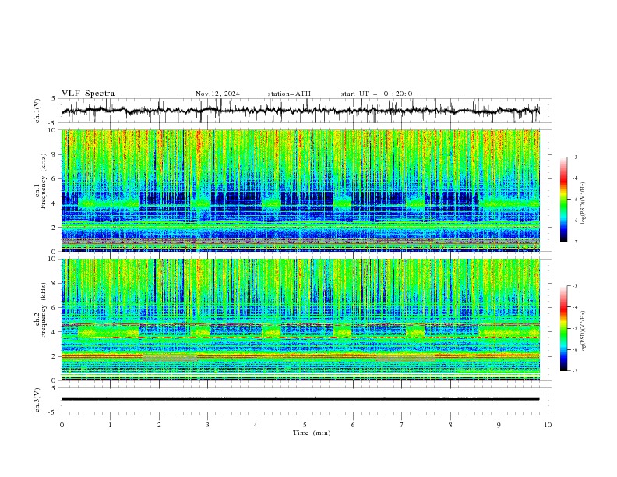This screenshot has width=617, height=477.
Task: Click the '-7' label on ch.2 colorbar
Action: 574,371
